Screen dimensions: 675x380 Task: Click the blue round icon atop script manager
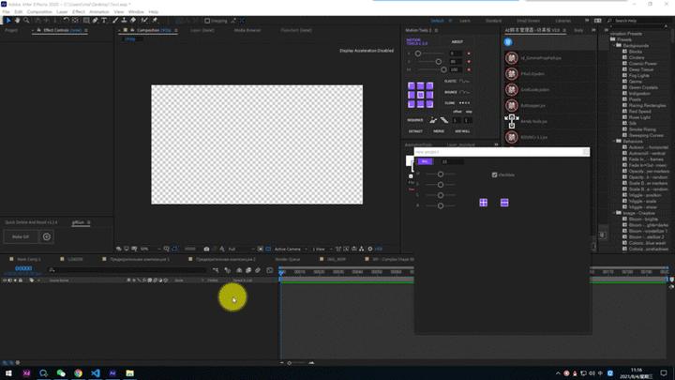click(508, 42)
